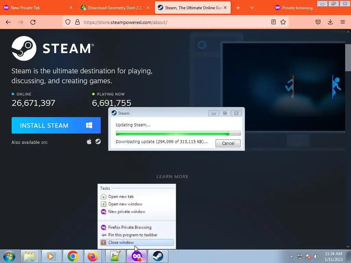Open the Pocket save icon
This screenshot has width=351, height=263.
pos(318,22)
